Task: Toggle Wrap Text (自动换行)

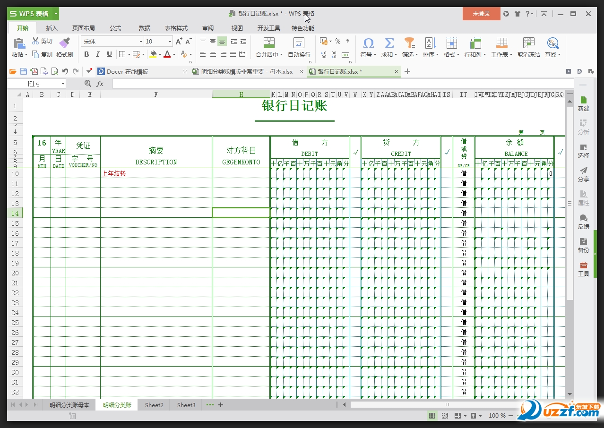Action: click(x=299, y=47)
